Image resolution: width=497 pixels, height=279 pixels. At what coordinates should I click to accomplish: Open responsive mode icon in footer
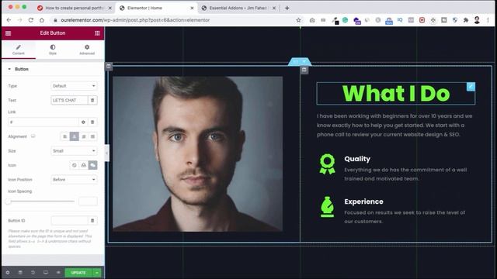click(x=46, y=272)
